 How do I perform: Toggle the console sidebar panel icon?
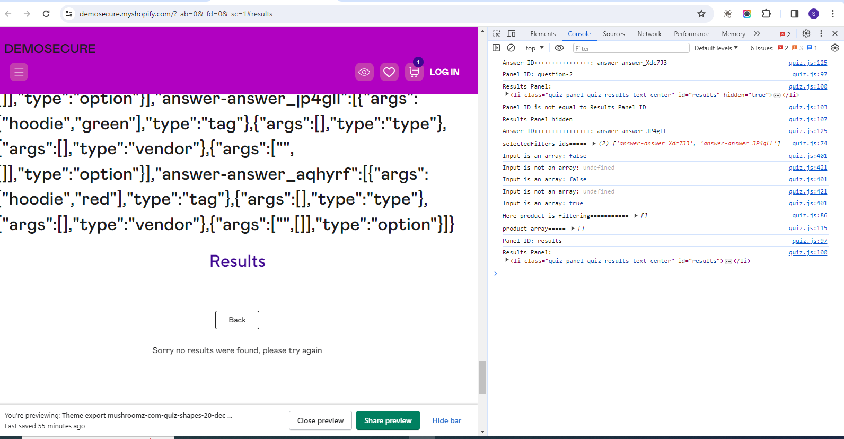(x=496, y=48)
